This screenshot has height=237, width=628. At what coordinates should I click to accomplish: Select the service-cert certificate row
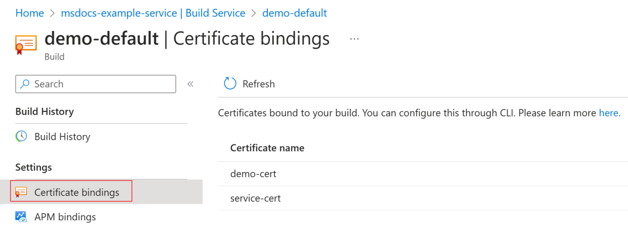(255, 198)
